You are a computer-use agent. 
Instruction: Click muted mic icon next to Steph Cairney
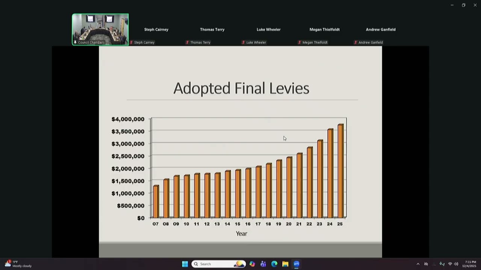tap(132, 42)
